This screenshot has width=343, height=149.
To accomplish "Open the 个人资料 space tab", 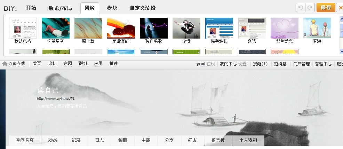I will point(248,140).
